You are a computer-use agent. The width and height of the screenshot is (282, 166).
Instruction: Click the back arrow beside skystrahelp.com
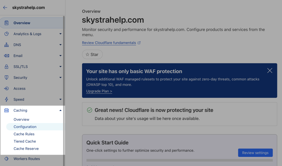pos(5,8)
